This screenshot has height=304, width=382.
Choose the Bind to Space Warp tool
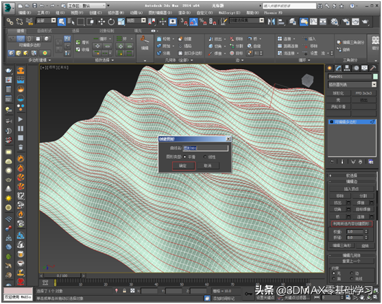(x=29, y=22)
